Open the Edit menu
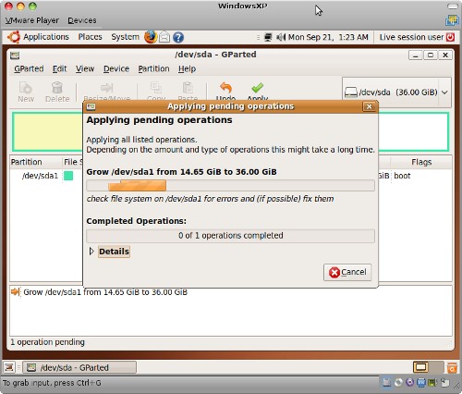462x394 pixels. coord(59,68)
